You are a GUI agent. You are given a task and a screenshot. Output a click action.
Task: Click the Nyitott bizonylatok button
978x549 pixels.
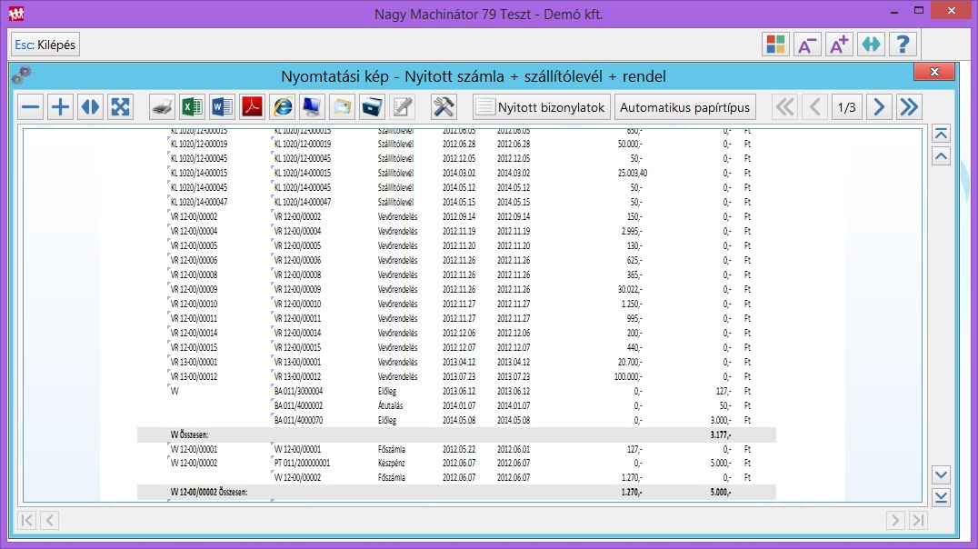[542, 107]
